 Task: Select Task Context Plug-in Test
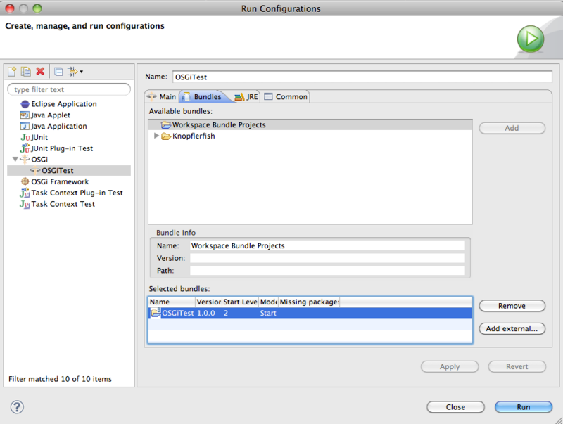coord(77,193)
